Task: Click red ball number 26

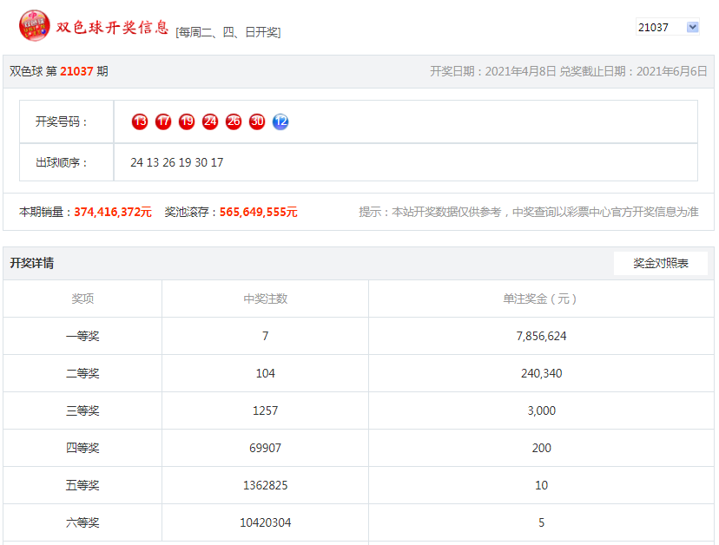Action: point(234,121)
